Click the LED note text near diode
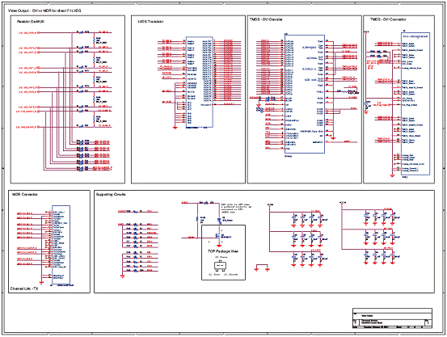The height and width of the screenshot is (337, 447). pos(231,209)
